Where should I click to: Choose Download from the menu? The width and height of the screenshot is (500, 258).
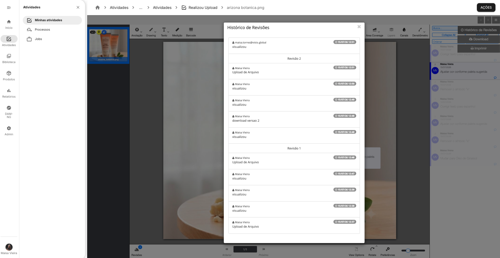coord(478,39)
